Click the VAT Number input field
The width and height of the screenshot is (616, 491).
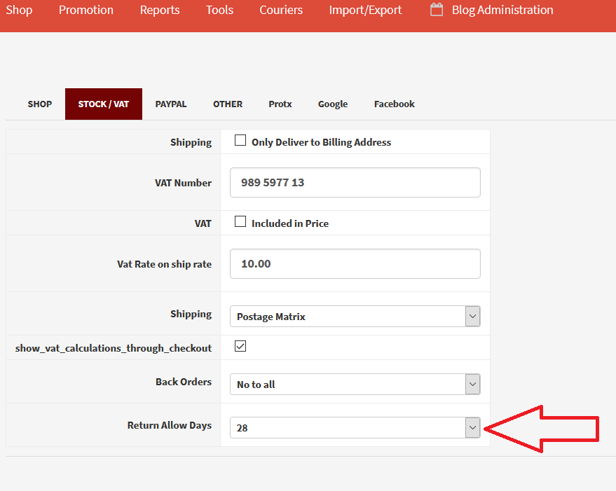pos(355,183)
